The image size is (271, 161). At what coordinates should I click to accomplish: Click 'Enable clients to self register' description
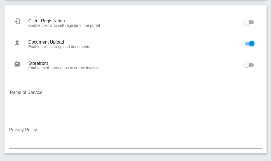tap(64, 25)
